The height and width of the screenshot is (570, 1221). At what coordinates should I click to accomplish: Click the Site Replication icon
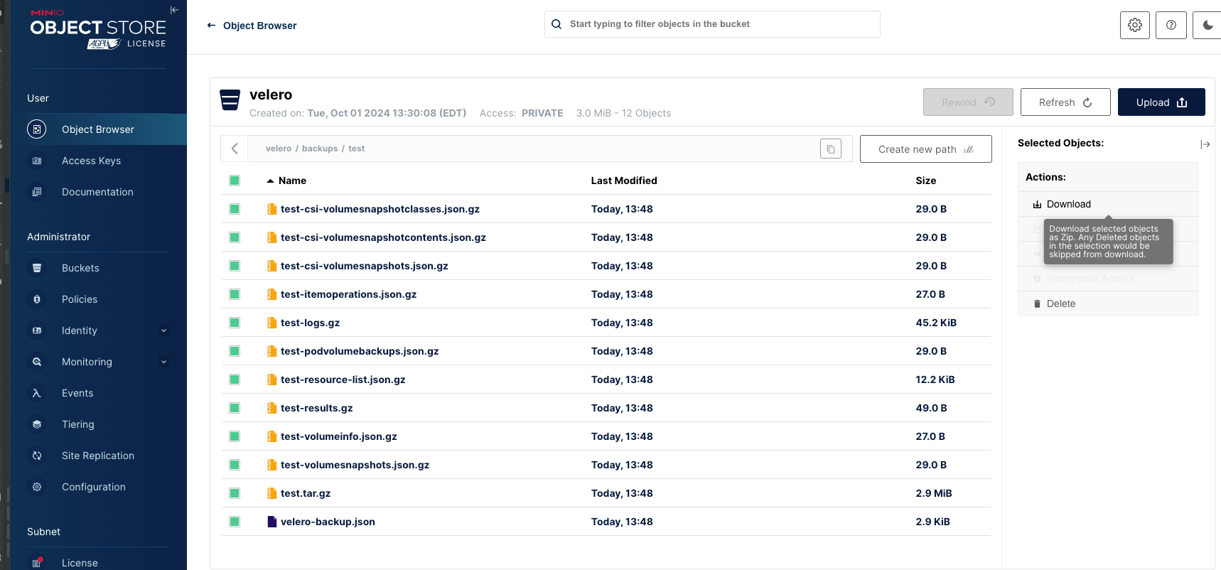point(37,456)
